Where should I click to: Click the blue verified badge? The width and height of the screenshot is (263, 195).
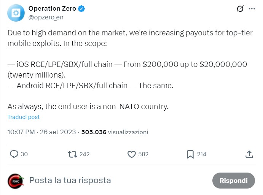pos(82,9)
